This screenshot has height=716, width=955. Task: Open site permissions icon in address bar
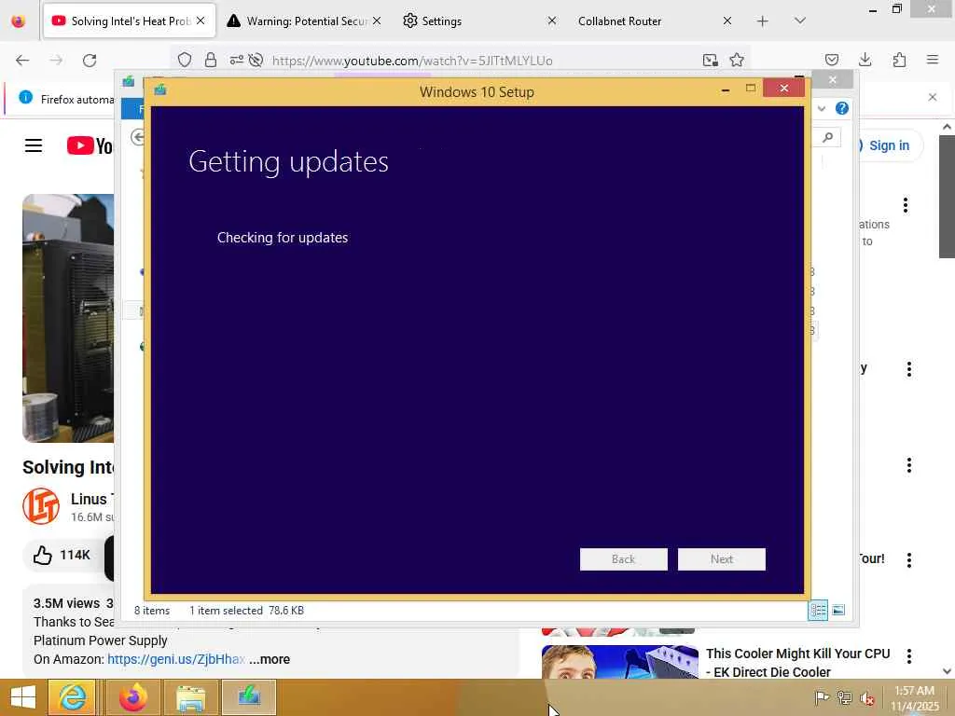[236, 60]
